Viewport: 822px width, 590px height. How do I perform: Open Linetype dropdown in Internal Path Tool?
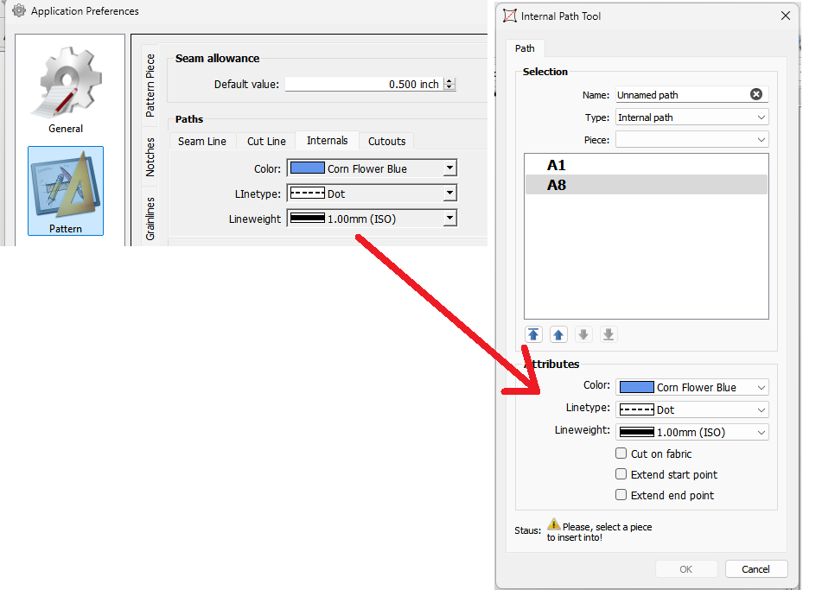point(692,410)
